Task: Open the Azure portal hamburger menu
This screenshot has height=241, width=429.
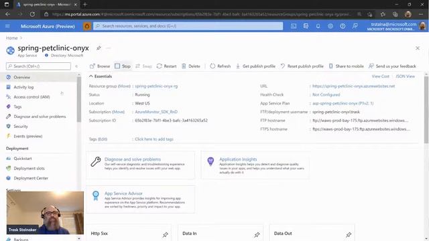Action: point(7,26)
